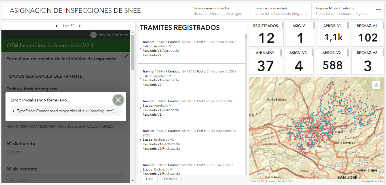The image size is (386, 185).
Task: Open the 'Seleccionar una fecha' filter
Action: [220, 11]
